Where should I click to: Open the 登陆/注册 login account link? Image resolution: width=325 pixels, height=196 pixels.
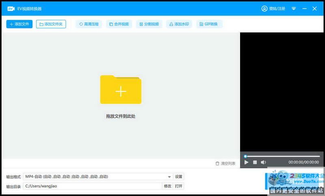(x=273, y=9)
